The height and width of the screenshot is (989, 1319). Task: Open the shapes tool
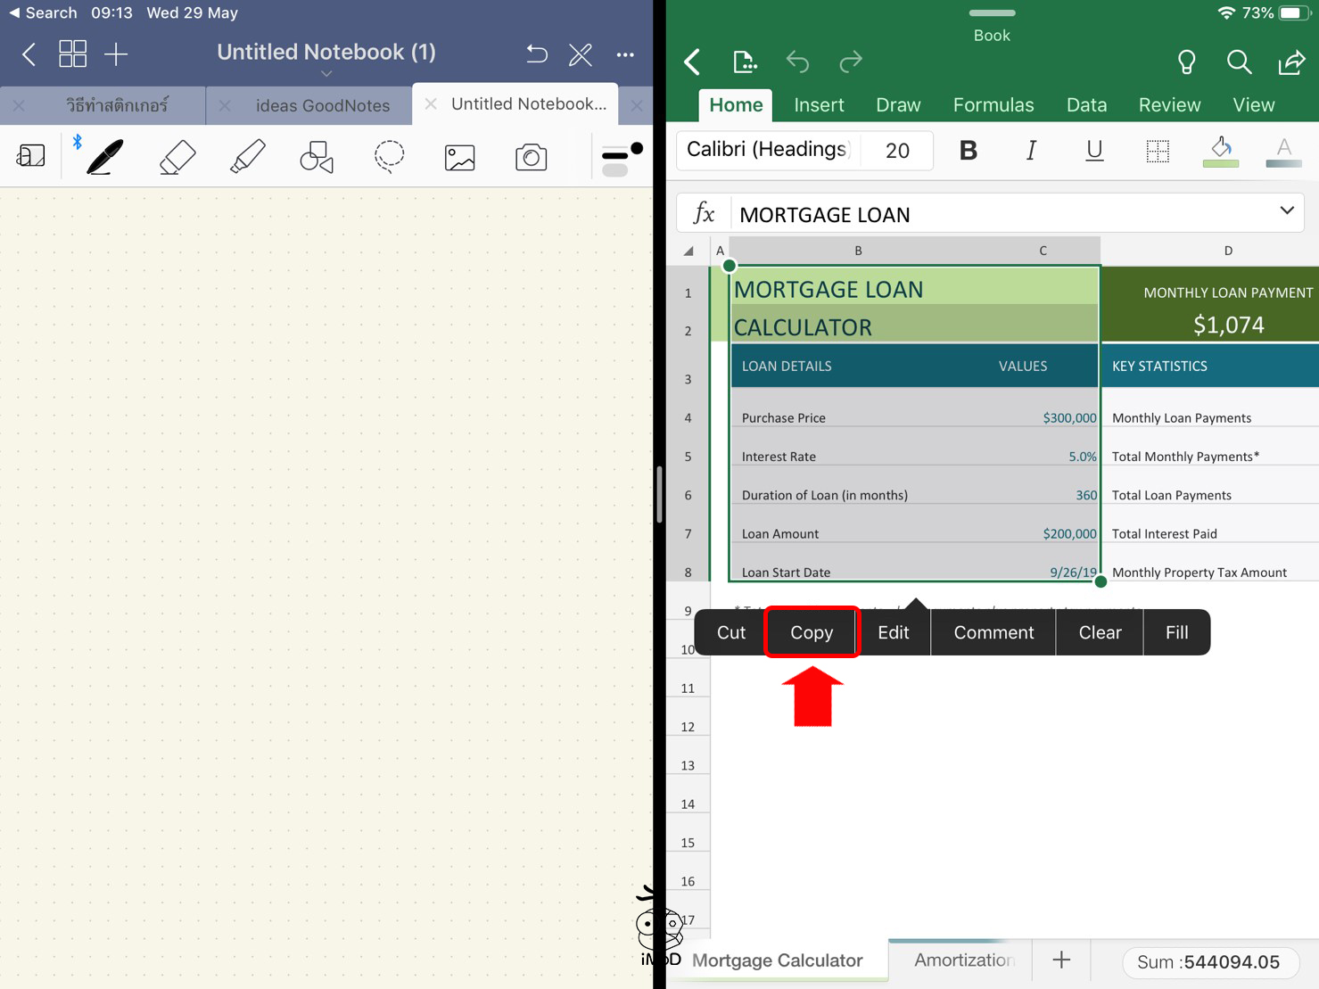point(317,157)
